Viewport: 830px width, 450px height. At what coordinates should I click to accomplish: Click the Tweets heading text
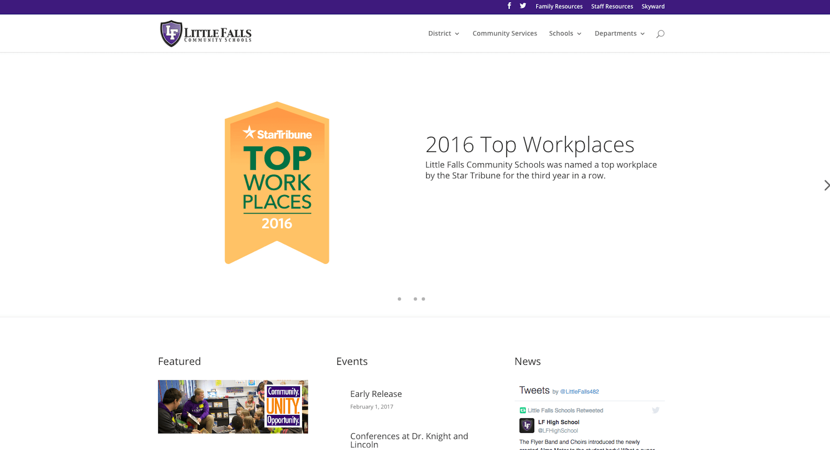[x=534, y=390]
